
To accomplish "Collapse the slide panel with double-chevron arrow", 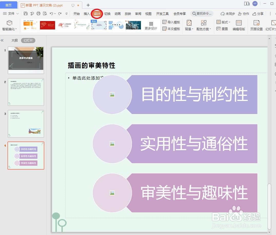I will tap(3, 40).
